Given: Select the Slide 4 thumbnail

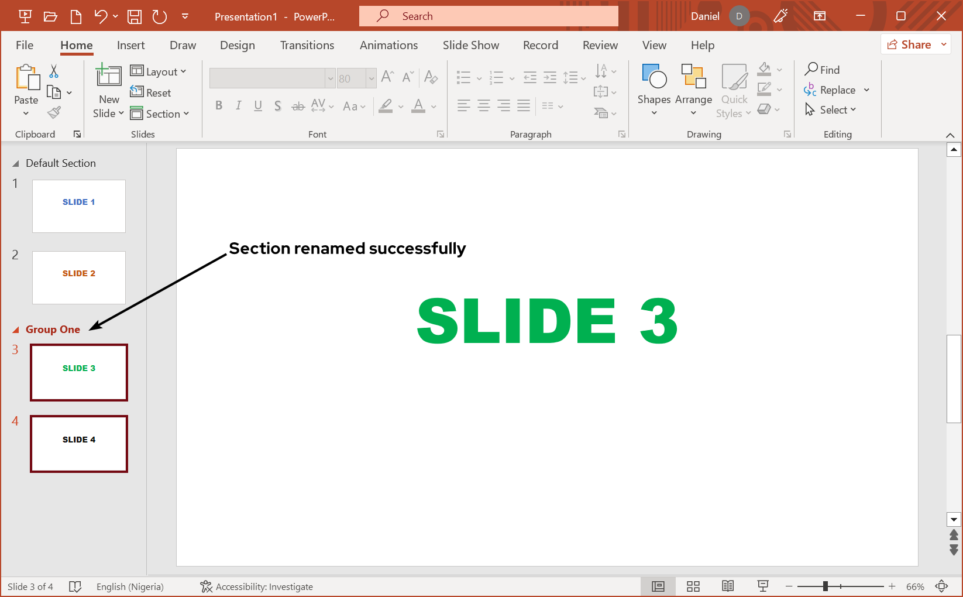Looking at the screenshot, I should click(78, 444).
